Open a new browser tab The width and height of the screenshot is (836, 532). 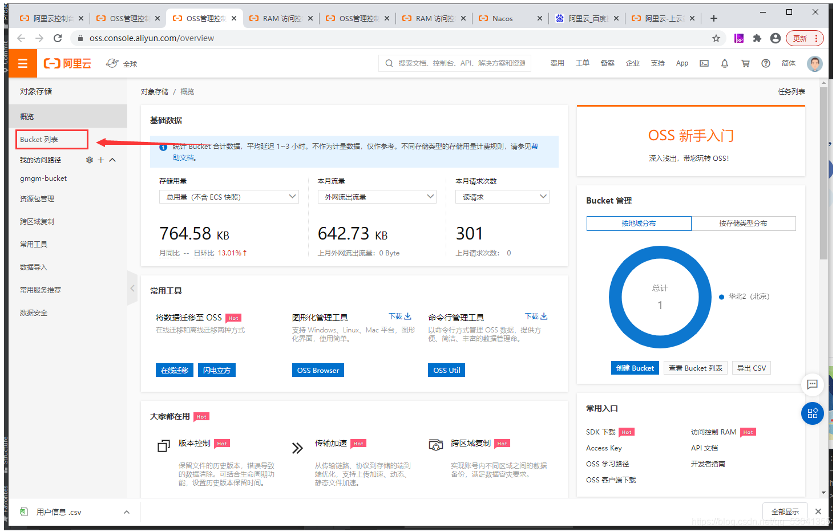pyautogui.click(x=714, y=18)
